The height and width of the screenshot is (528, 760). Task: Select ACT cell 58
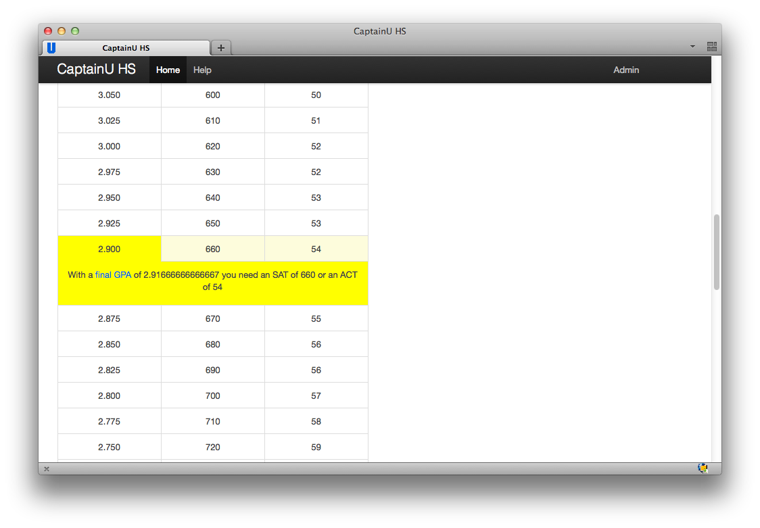[x=316, y=421]
